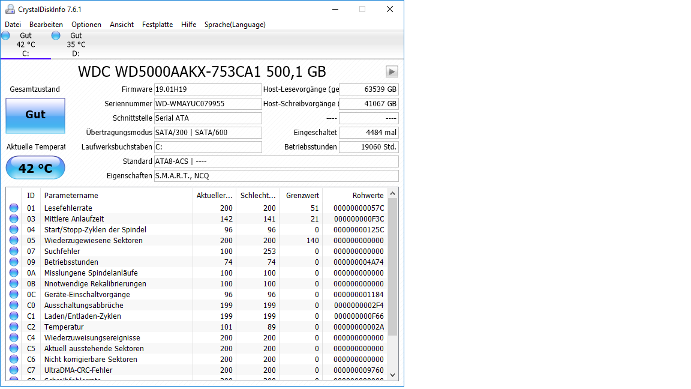Open the Datei menu
This screenshot has height=389, width=691.
[13, 25]
